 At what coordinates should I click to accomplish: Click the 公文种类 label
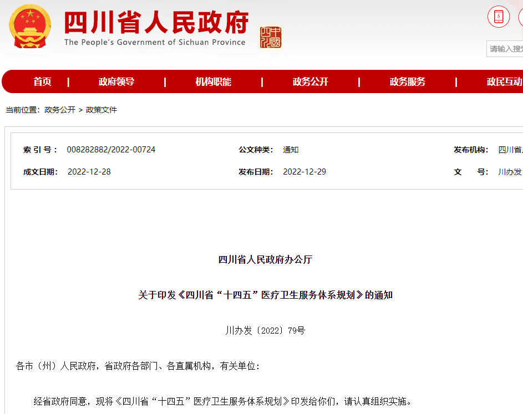256,150
